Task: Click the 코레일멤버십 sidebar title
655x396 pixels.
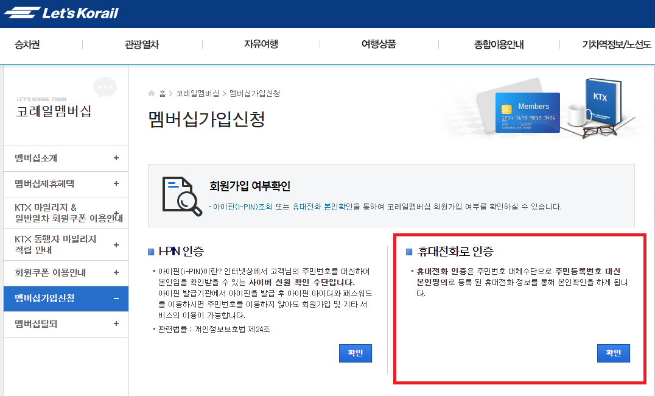Action: click(x=54, y=111)
